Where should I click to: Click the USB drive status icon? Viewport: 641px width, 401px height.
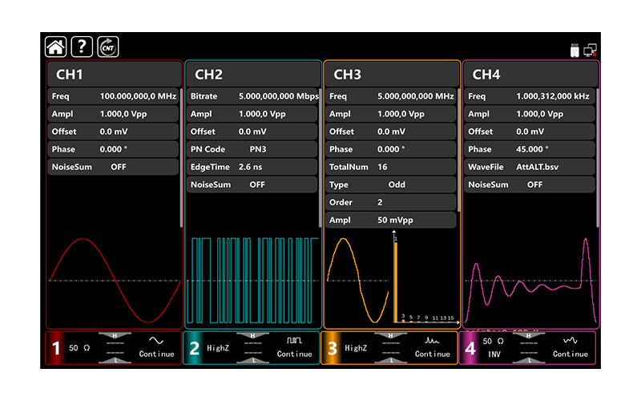[x=574, y=51]
